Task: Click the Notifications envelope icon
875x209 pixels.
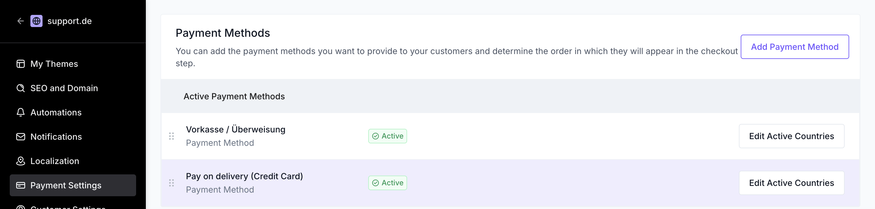Action: (21, 137)
